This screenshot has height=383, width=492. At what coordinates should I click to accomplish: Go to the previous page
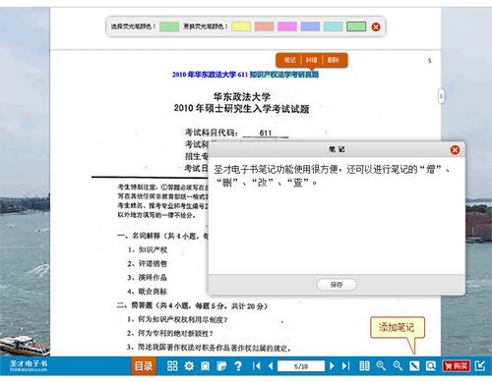(x=271, y=365)
